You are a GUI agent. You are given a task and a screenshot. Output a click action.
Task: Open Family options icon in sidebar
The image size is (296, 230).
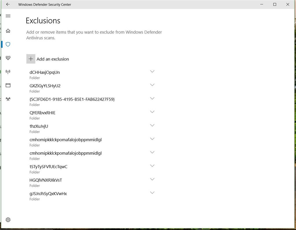click(8, 99)
